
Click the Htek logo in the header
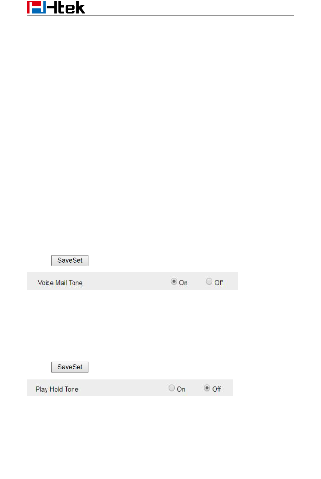[x=56, y=7]
